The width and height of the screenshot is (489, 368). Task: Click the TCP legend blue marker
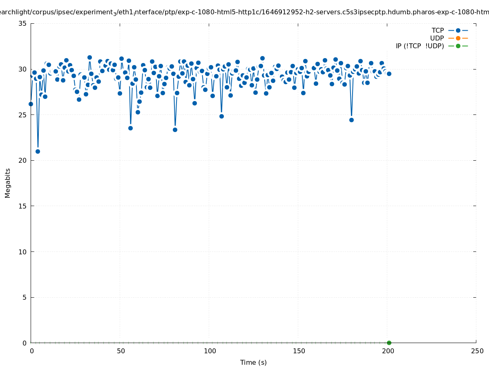[458, 30]
